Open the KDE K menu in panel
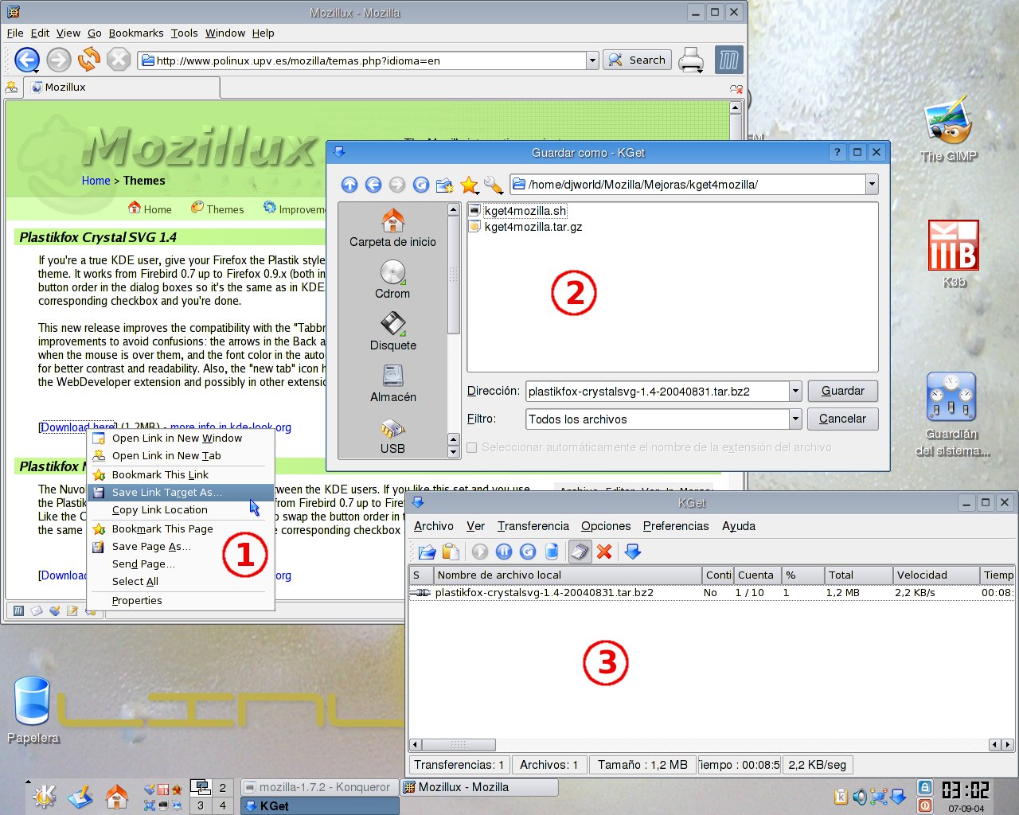1019x815 pixels. [x=45, y=795]
